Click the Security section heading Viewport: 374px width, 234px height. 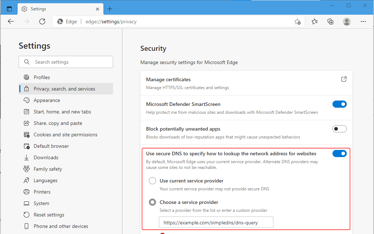[x=153, y=48]
